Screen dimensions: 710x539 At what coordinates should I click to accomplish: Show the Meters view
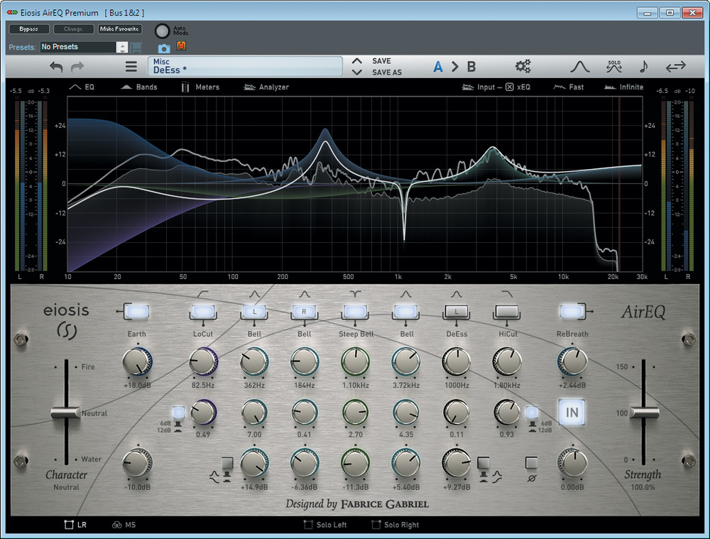click(200, 87)
